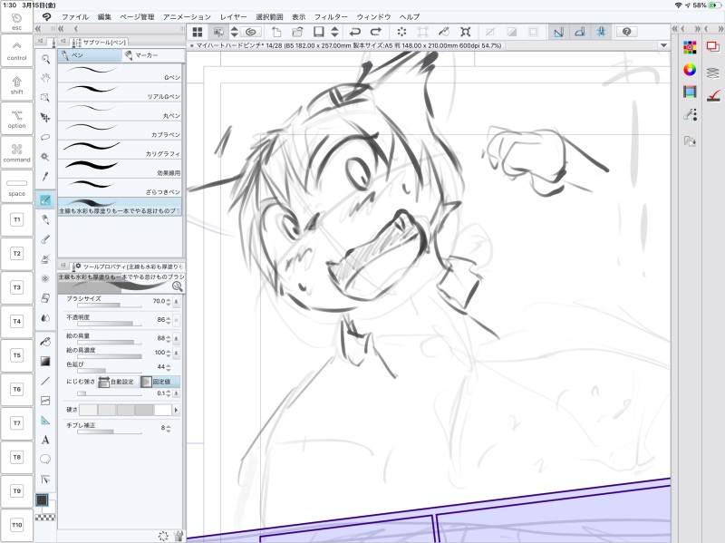Open the ファイル menu
725x543 pixels.
coord(75,16)
